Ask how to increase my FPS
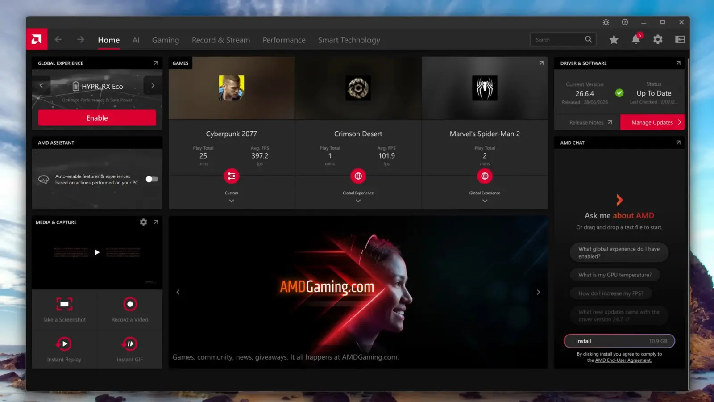This screenshot has height=402, width=714. coord(611,293)
